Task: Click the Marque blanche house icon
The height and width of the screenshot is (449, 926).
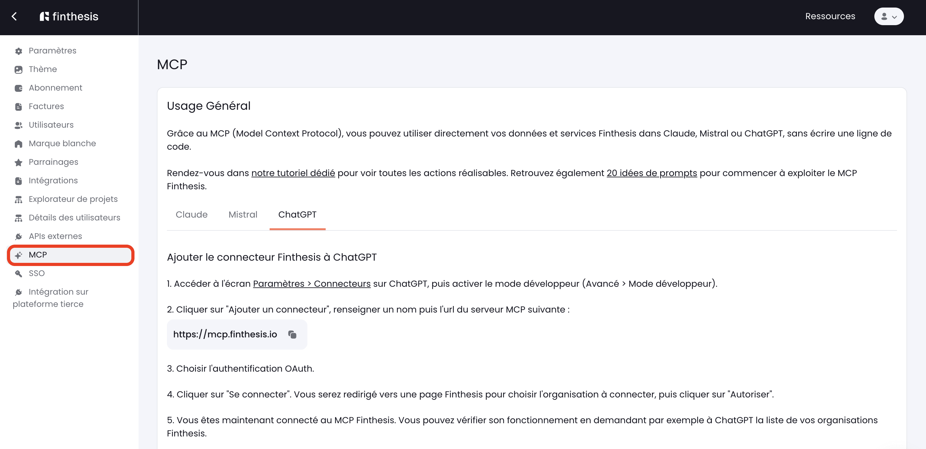Action: 19,144
